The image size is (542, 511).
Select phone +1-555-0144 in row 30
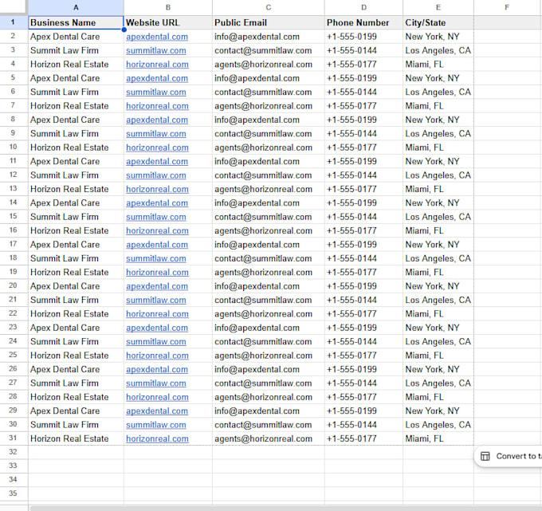tap(363, 425)
